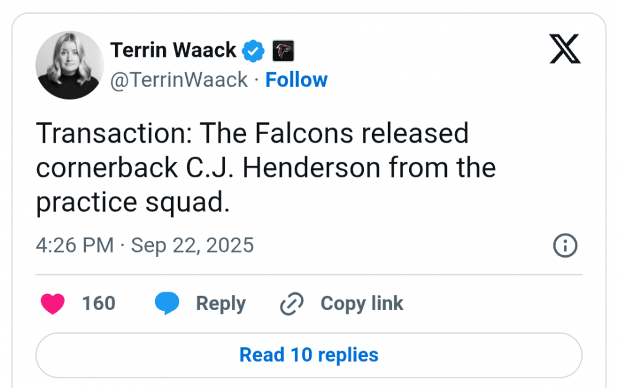This screenshot has width=618, height=388.
Task: Open Read 10 replies
Action: coord(309,355)
